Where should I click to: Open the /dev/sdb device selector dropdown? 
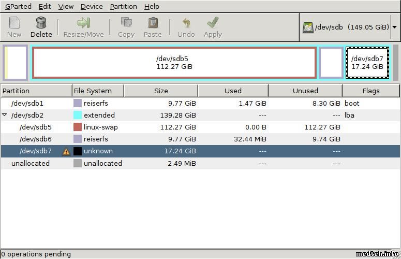394,27
